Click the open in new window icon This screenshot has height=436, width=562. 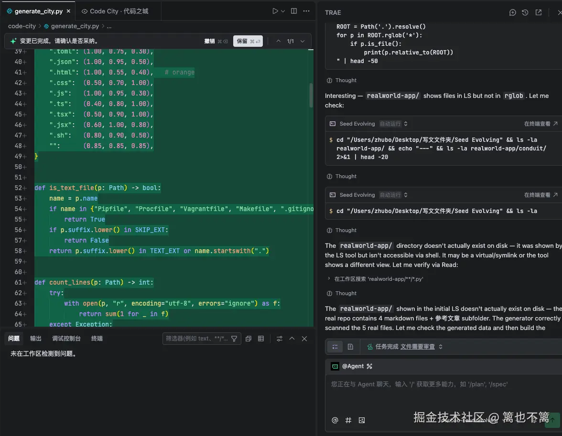point(538,12)
